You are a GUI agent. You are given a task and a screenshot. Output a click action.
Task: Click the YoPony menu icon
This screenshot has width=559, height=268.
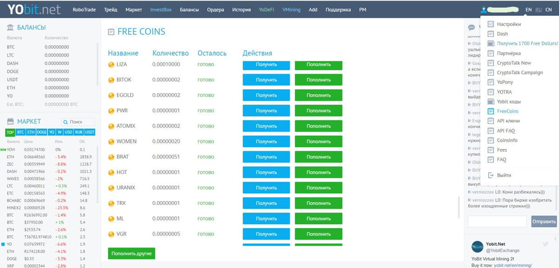[491, 82]
